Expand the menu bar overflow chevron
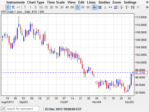Viewport: 149px width, 112px height. (147, 2)
